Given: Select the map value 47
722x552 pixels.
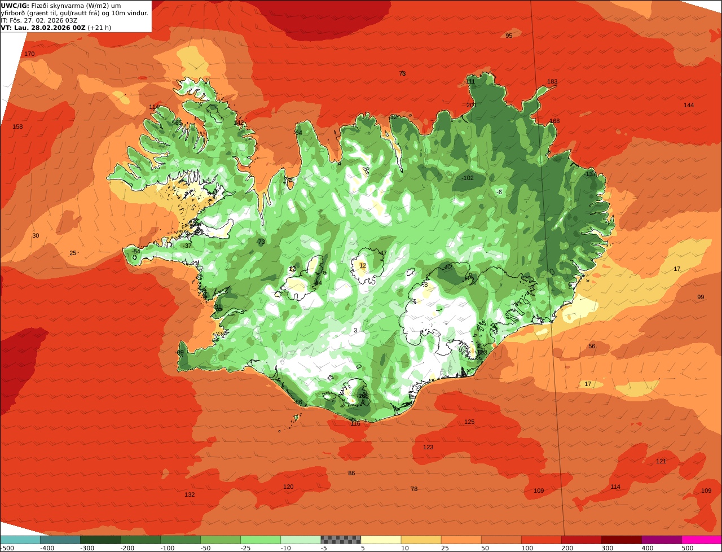Looking at the screenshot, I should tap(383, 253).
